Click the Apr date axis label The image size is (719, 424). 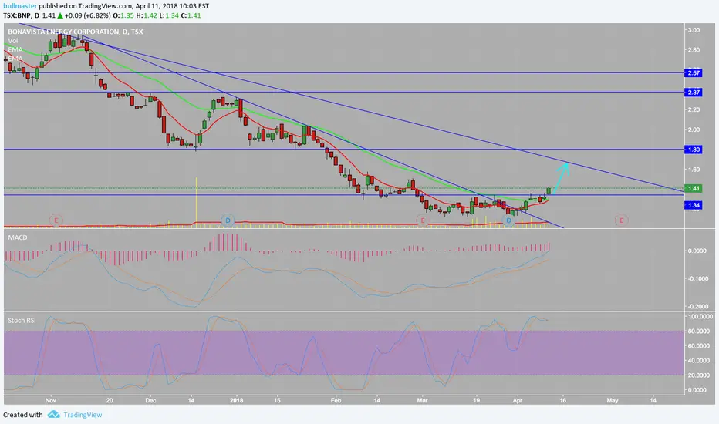coord(517,400)
